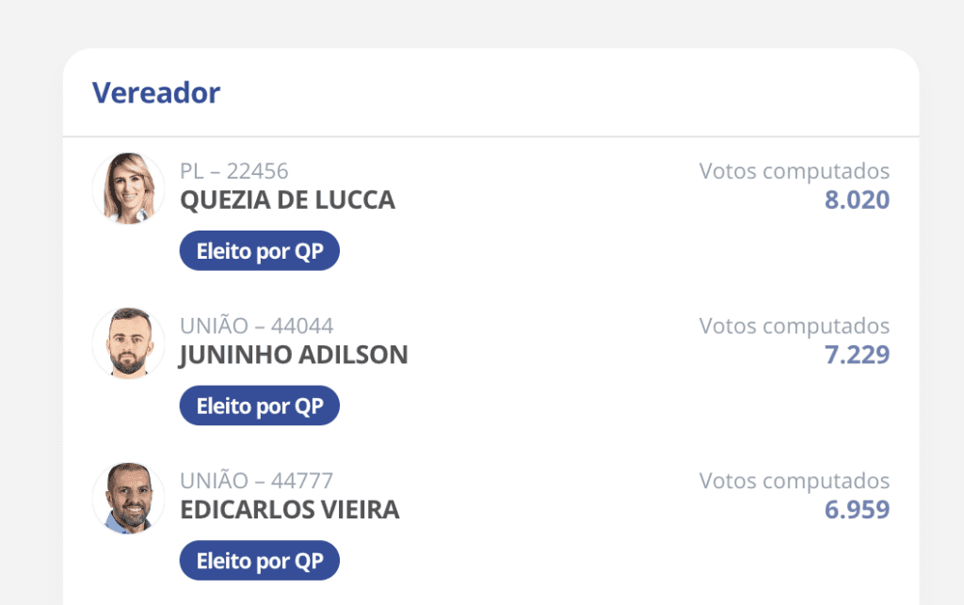Click Eleito por QP badge under Quezia
Screen dimensions: 964x605
coord(260,250)
